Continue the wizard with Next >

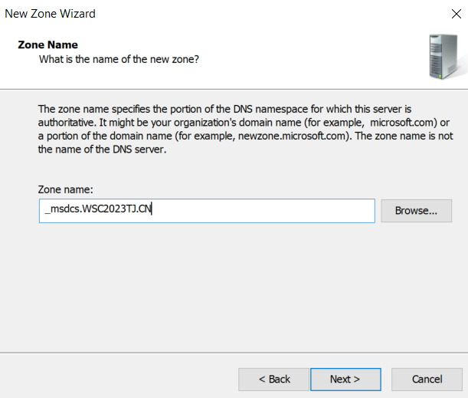[x=345, y=379]
